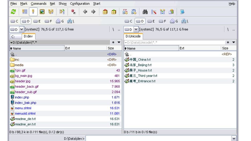Viewport: 251px width, 141px height.
Task: Open directory history arrow in right panel
Action: tap(234, 42)
